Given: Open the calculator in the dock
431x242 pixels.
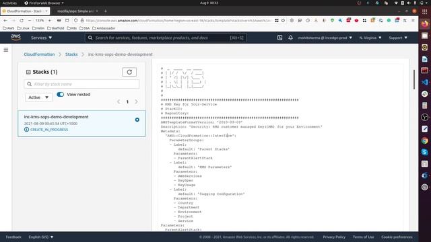Looking at the screenshot, I should click(x=425, y=106).
